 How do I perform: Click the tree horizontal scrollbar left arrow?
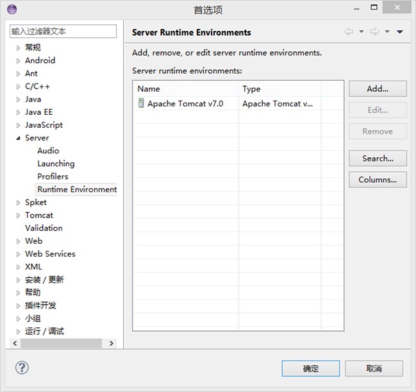[x=15, y=343]
